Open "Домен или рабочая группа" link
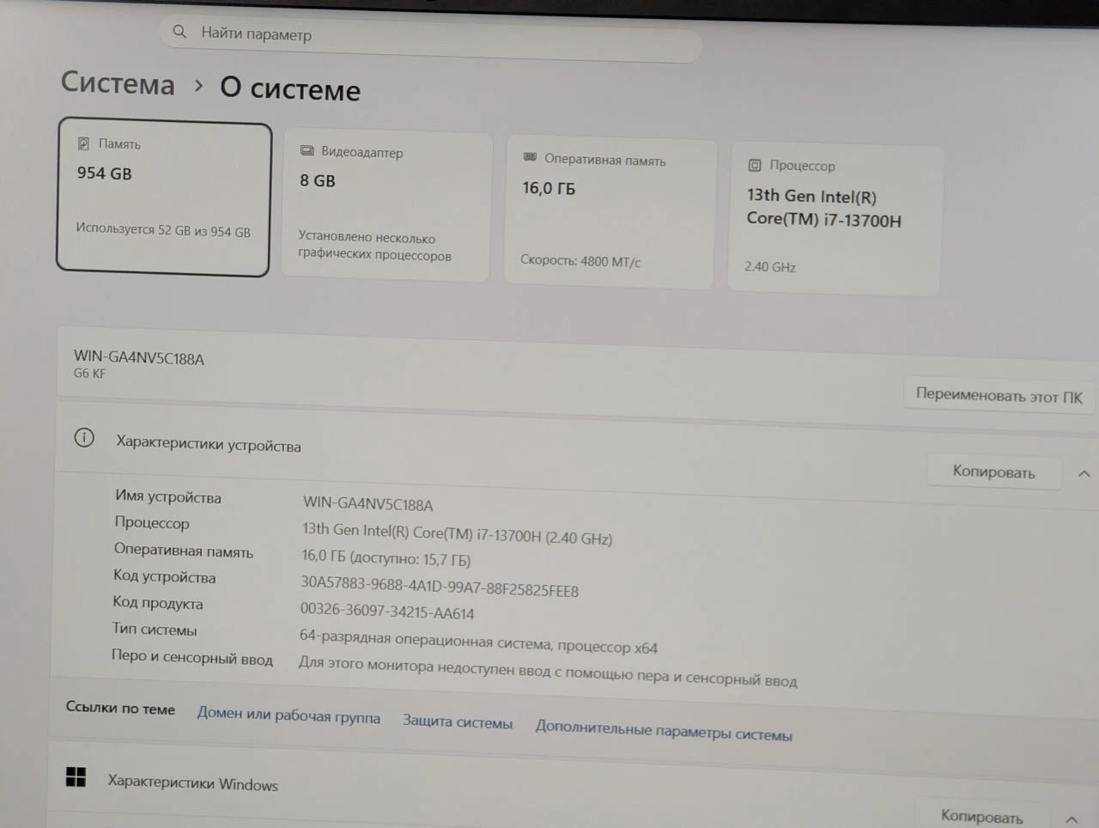The image size is (1099, 828). [x=288, y=715]
